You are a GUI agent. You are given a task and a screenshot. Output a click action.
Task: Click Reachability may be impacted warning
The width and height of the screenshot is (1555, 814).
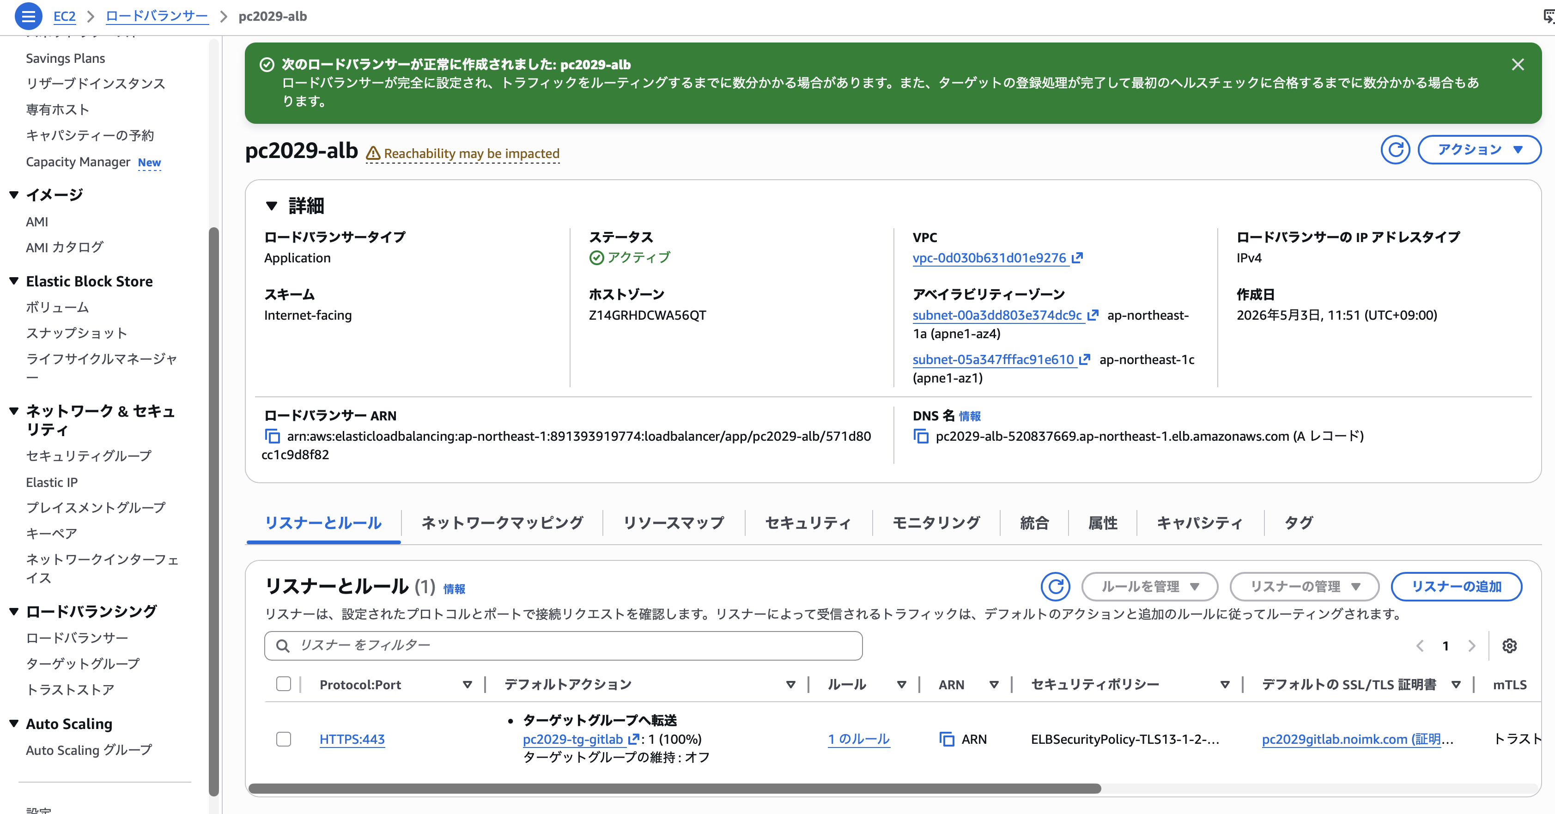coord(462,153)
